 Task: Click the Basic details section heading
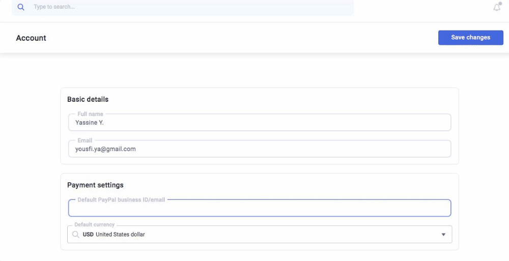click(88, 99)
